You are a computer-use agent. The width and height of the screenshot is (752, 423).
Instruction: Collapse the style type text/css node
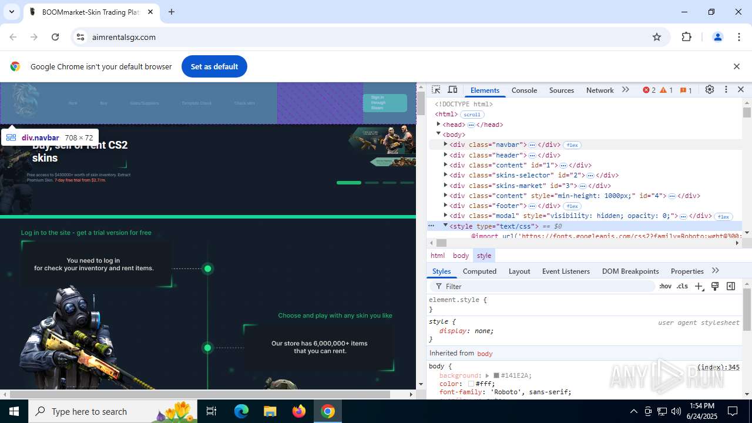(x=445, y=225)
